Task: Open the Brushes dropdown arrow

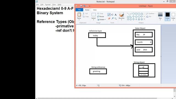Action: [x=122, y=20]
